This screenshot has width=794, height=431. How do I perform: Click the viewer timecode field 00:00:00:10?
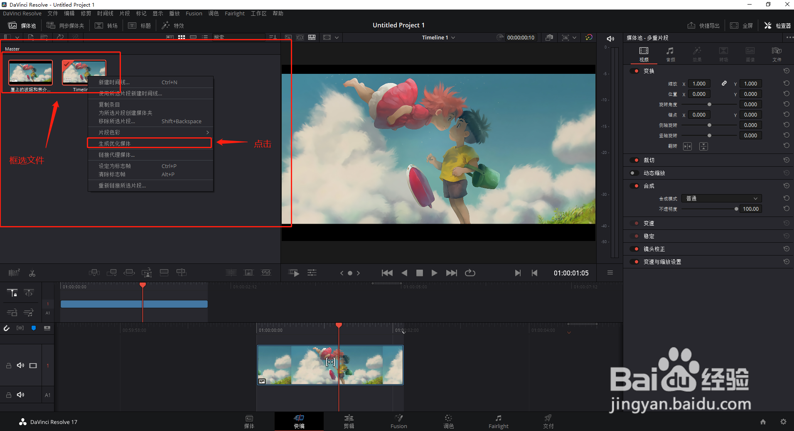click(x=521, y=38)
